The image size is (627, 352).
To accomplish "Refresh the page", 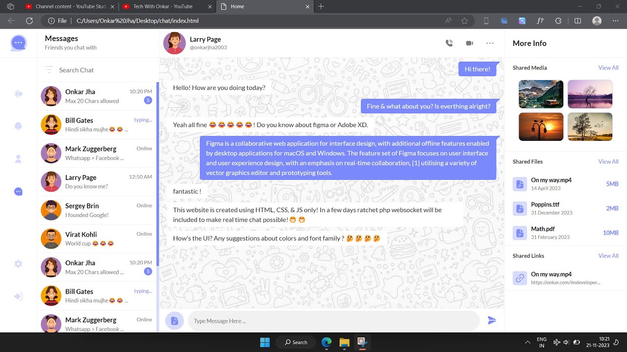I will (x=29, y=21).
